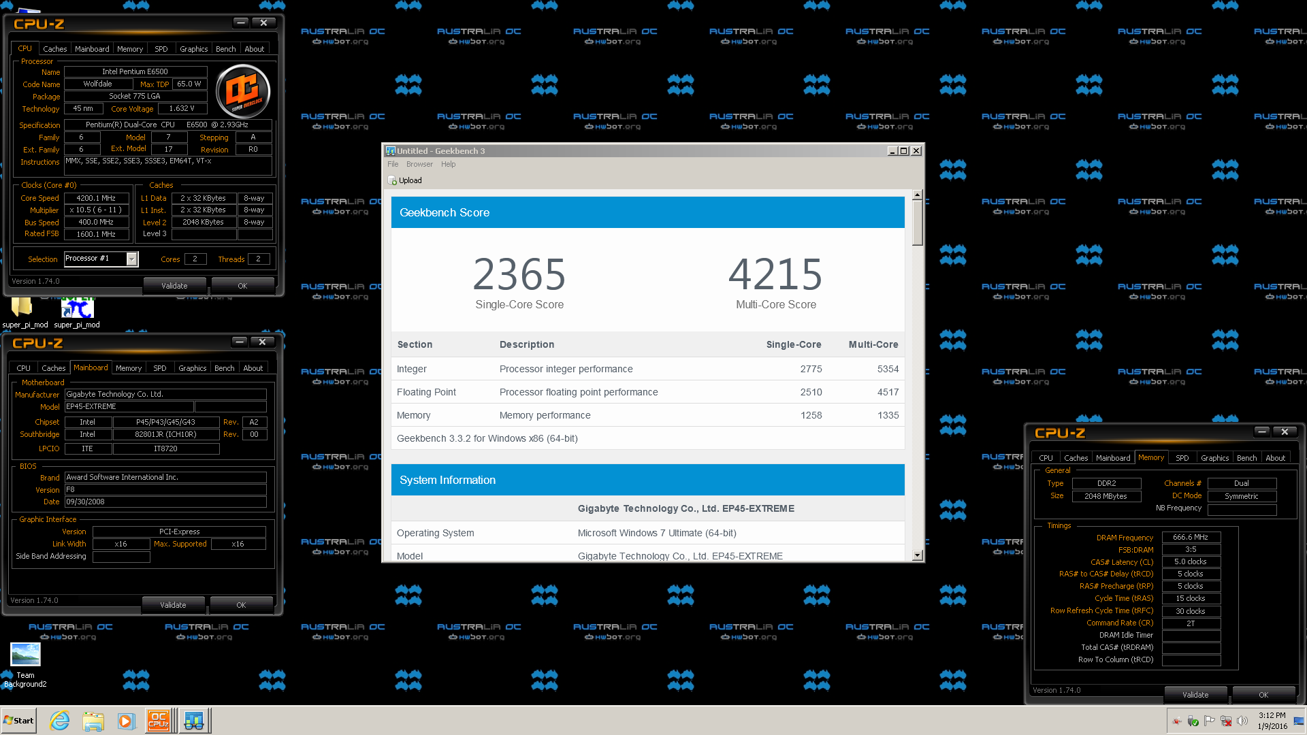Click the Geekbench title bar app icon

(390, 151)
